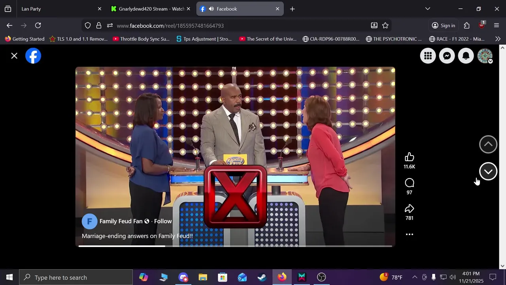506x285 pixels.
Task: Open THE PSYCHOTRONIC bookmark
Action: [394, 39]
